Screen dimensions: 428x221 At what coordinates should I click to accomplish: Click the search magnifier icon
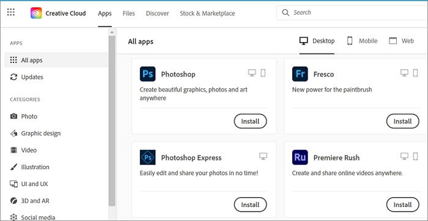pos(286,13)
